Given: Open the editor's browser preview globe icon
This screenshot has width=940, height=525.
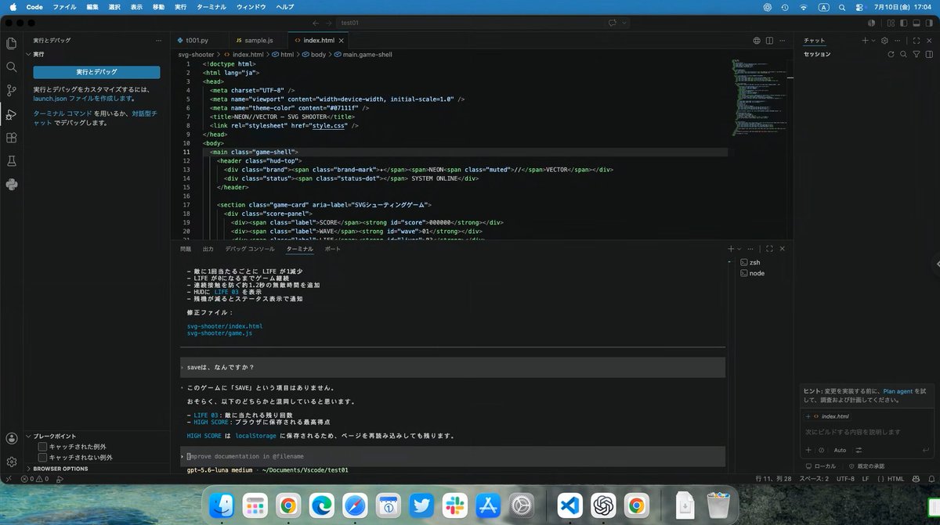Looking at the screenshot, I should point(757,40).
